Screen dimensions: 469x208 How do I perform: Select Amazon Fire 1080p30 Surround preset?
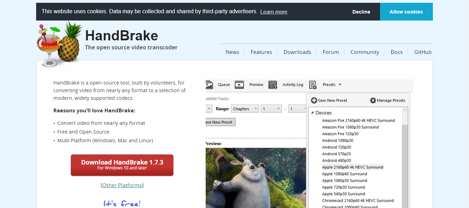tap(350, 127)
